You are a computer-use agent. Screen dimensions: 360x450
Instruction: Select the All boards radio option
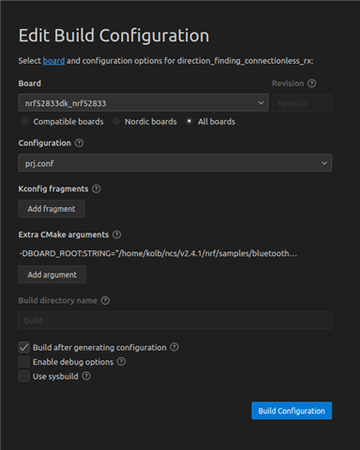pos(189,121)
